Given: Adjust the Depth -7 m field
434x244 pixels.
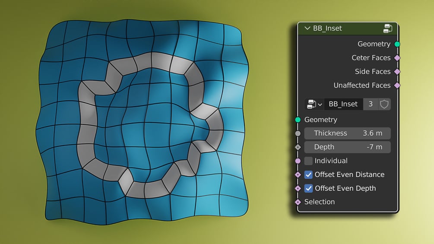Looking at the screenshot, I should (x=347, y=147).
